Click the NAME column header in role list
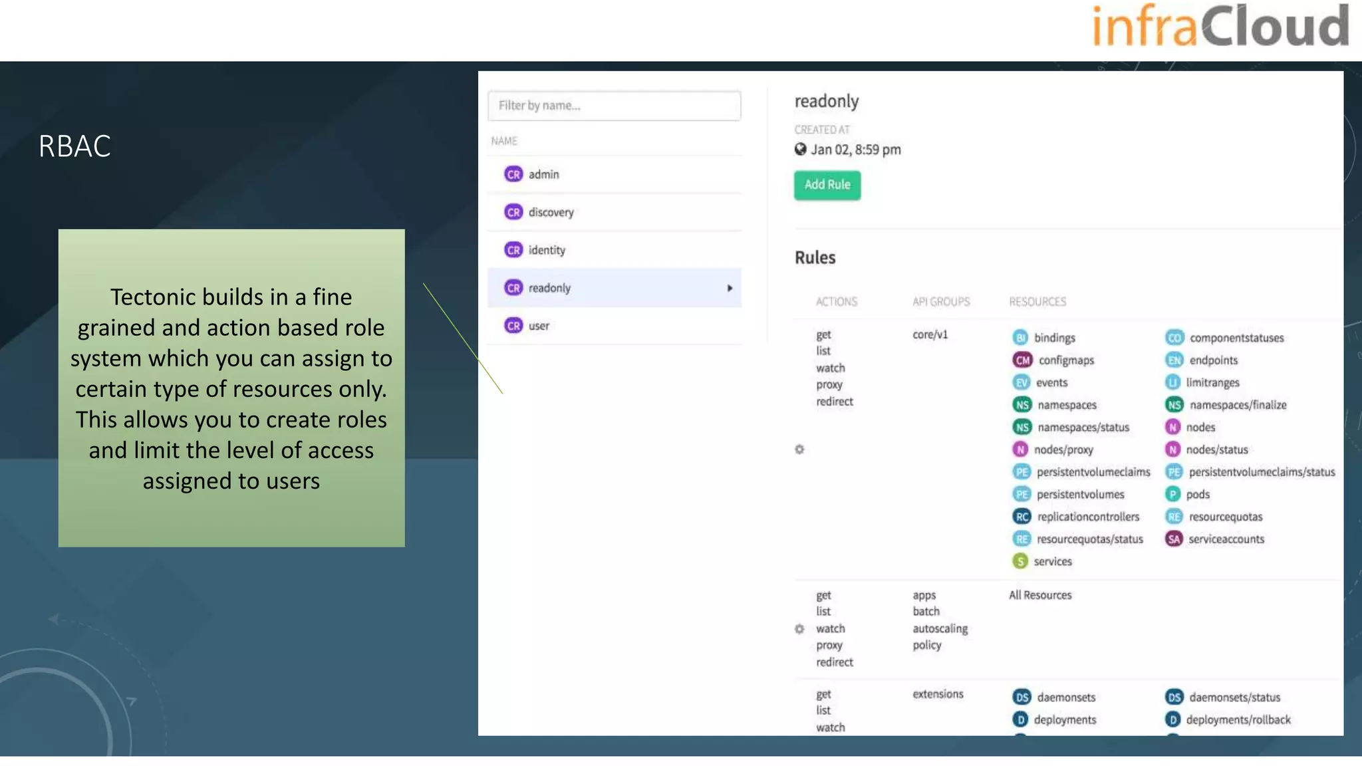 click(x=504, y=141)
